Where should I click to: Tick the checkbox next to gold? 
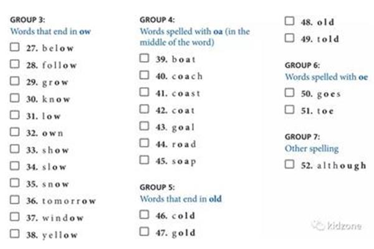tap(145, 232)
